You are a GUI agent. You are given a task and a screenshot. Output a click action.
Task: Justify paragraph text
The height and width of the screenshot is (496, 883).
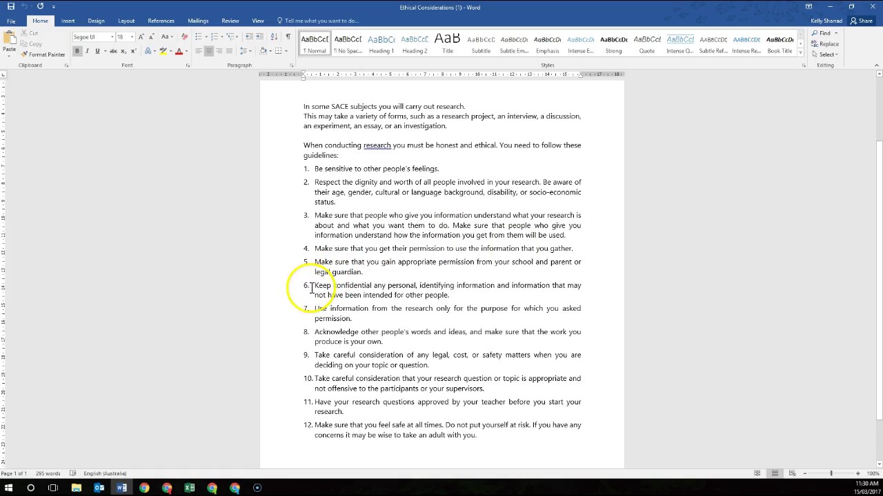point(229,51)
